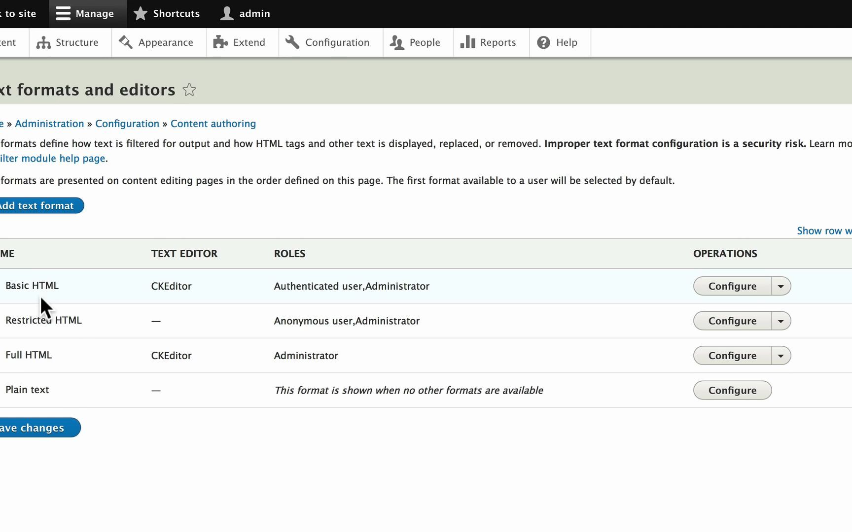Configure the Full HTML format
This screenshot has width=852, height=532.
(x=732, y=356)
